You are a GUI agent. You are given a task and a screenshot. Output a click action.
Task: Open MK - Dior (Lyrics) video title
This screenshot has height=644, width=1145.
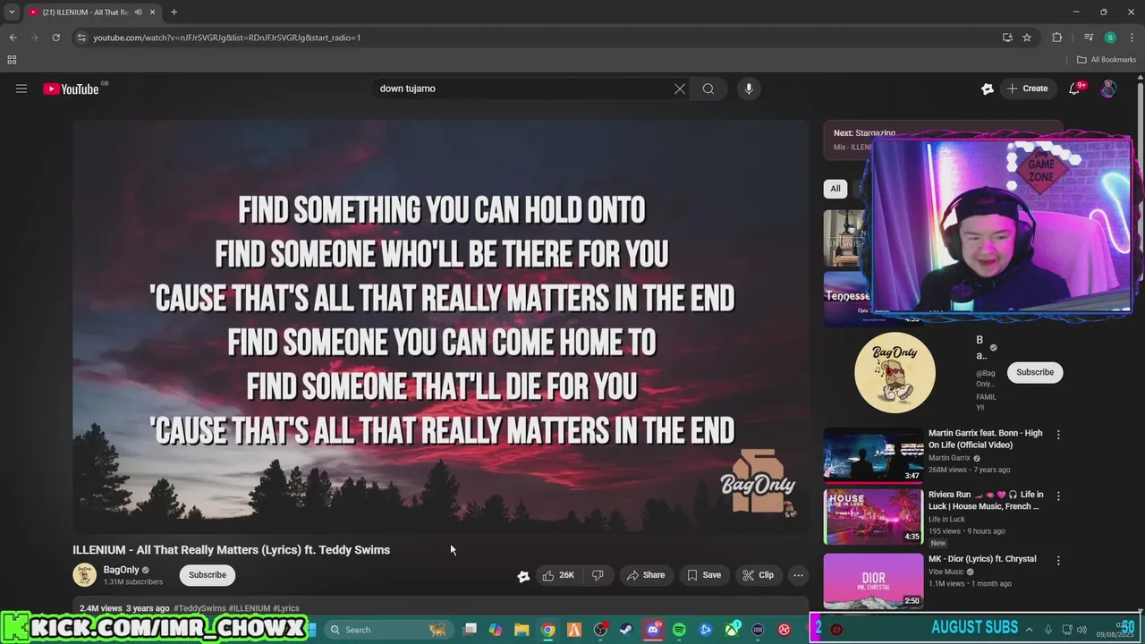pyautogui.click(x=982, y=559)
